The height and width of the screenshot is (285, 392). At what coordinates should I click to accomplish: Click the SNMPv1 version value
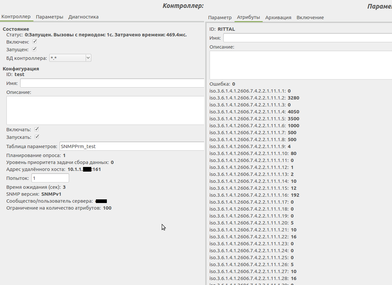(51, 194)
